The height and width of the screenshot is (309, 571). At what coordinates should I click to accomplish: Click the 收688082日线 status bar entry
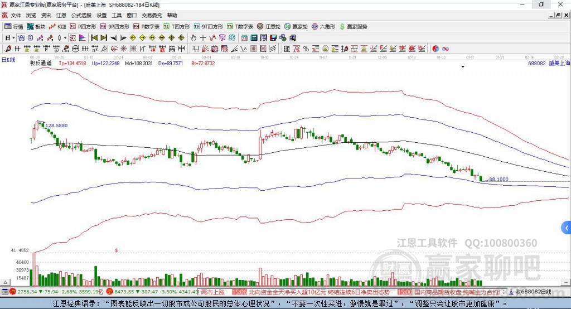[530, 292]
